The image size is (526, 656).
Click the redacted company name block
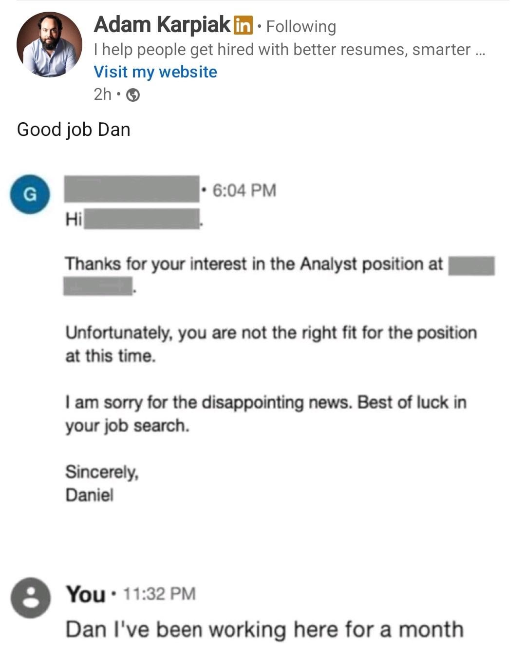pyautogui.click(x=471, y=266)
